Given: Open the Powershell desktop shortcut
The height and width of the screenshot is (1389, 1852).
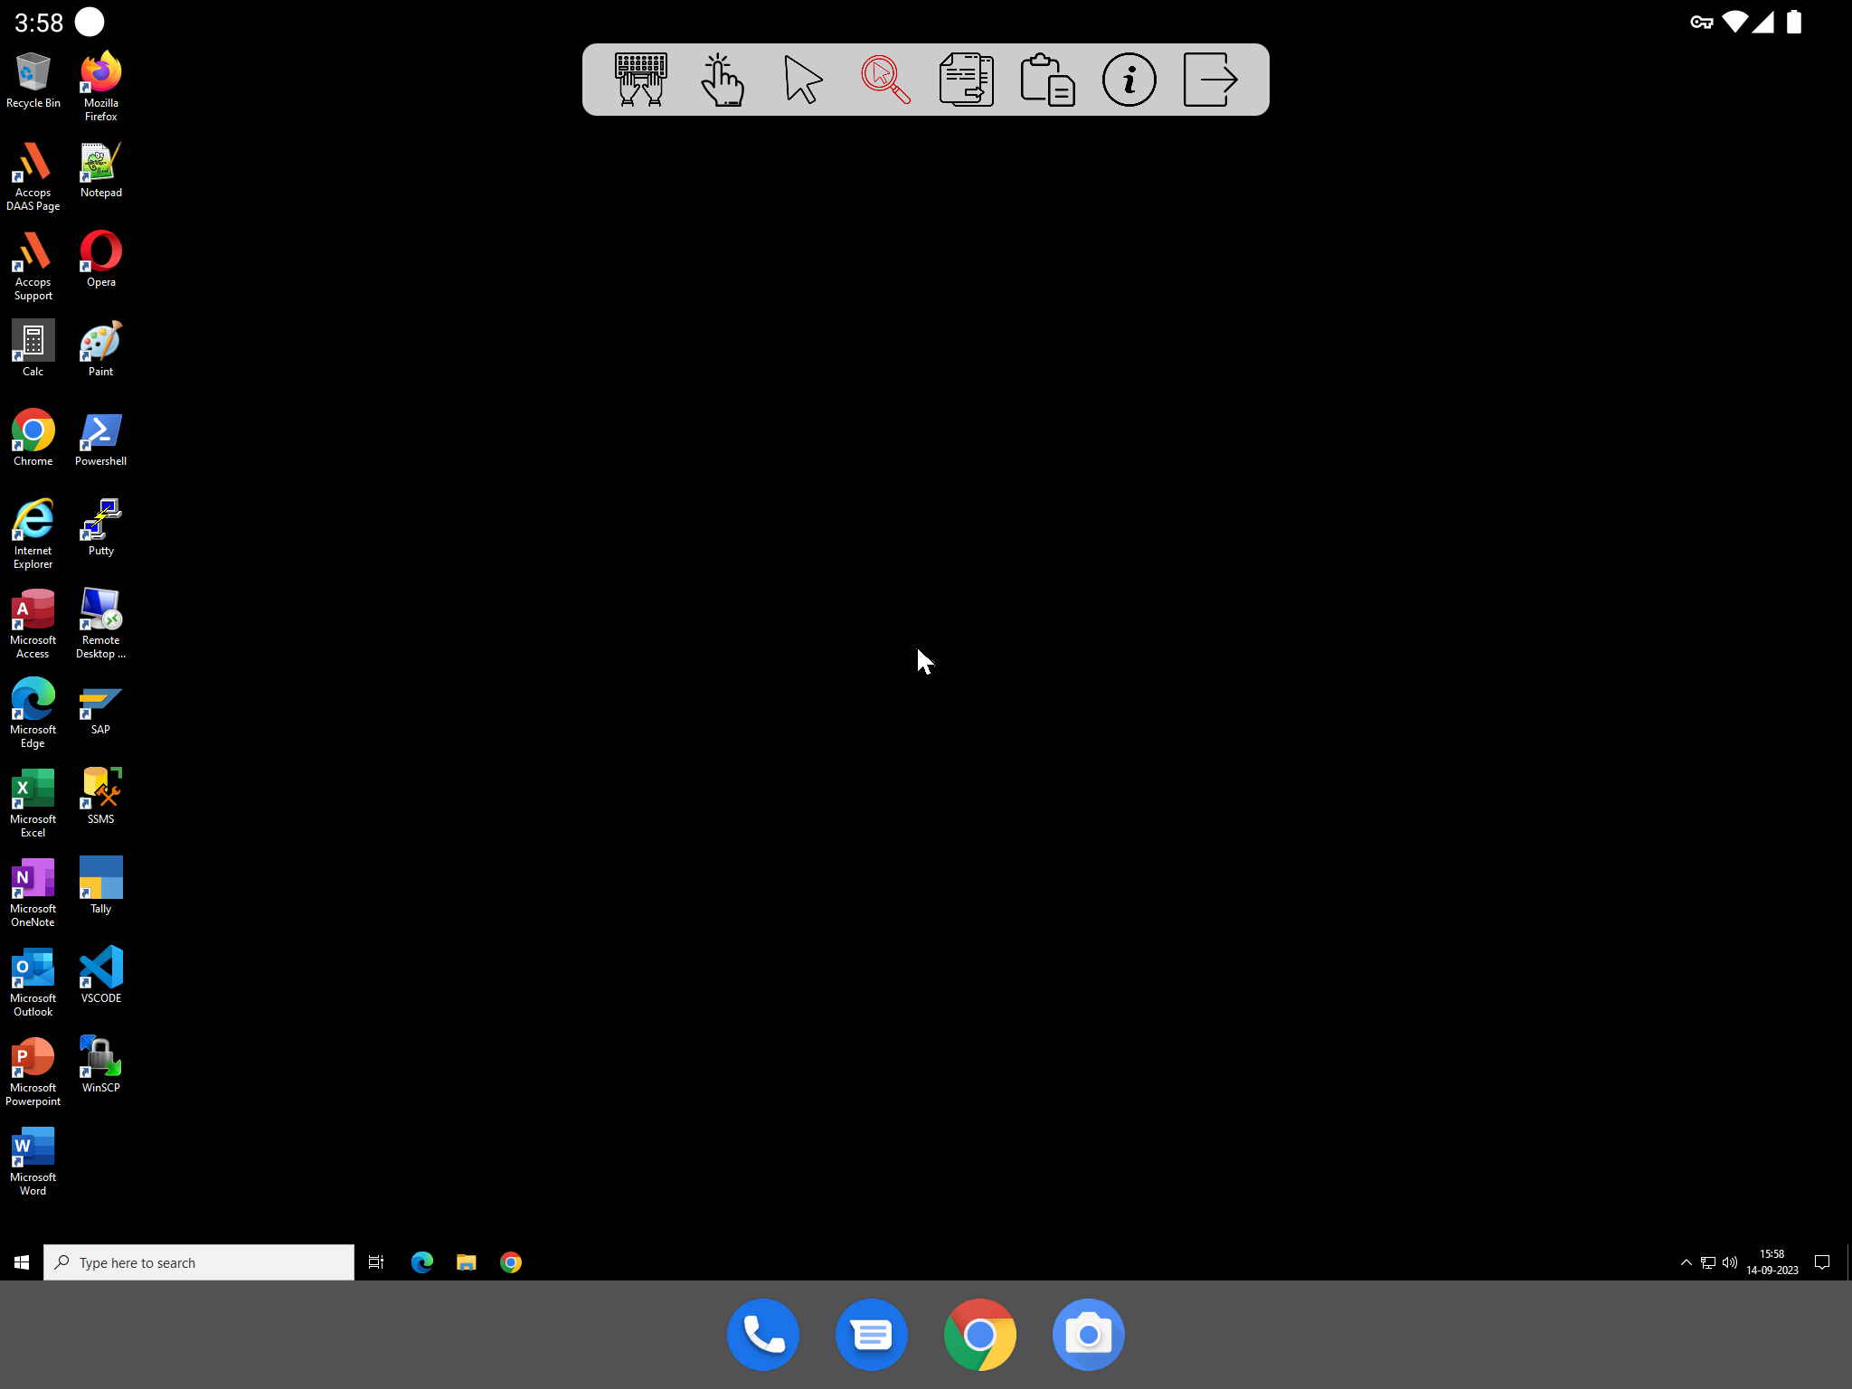Looking at the screenshot, I should (x=101, y=439).
